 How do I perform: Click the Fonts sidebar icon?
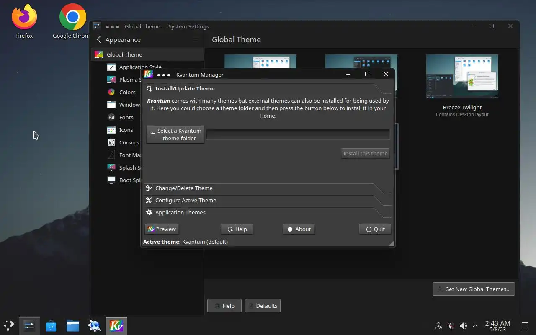click(111, 117)
